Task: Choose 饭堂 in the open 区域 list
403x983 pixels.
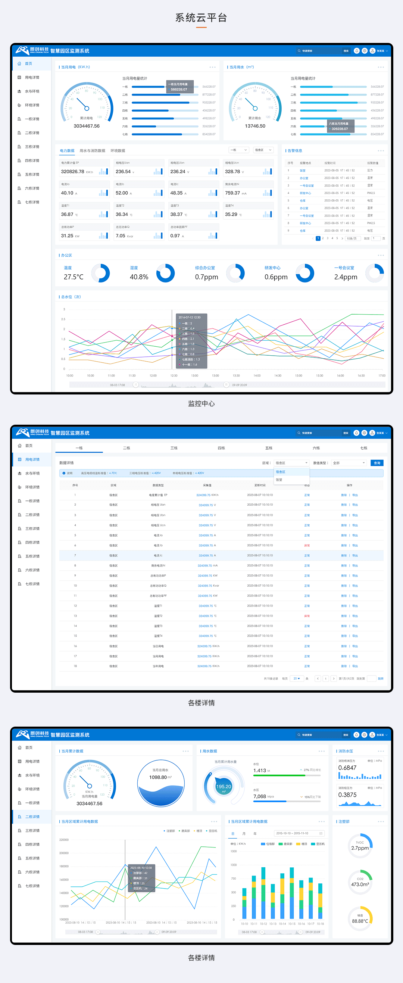Action: pos(279,480)
